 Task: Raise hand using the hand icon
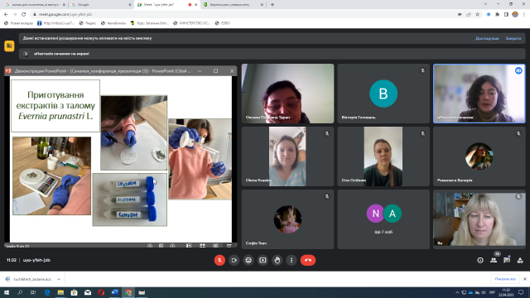pyautogui.click(x=277, y=260)
